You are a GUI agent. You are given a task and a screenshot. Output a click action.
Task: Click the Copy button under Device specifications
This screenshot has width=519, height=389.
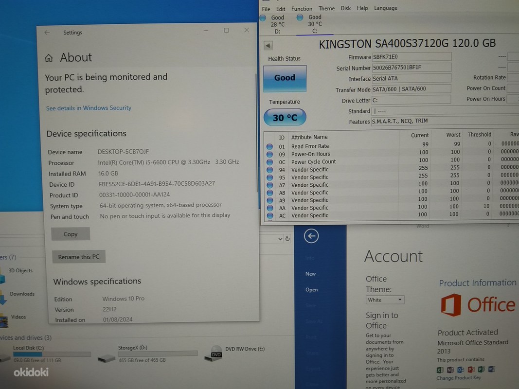click(x=71, y=234)
